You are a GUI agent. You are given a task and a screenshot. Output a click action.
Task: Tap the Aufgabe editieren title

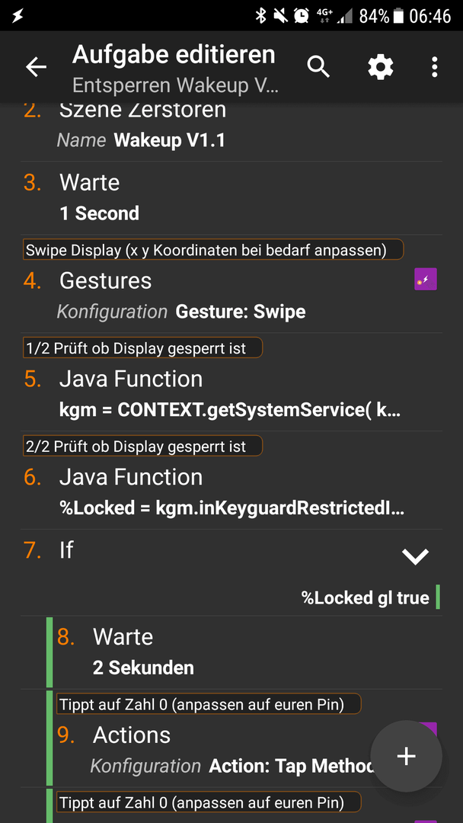(174, 55)
